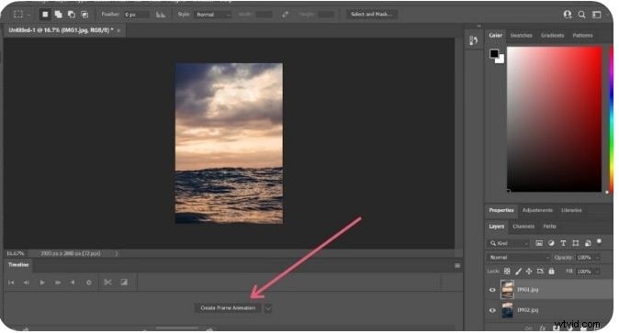The height and width of the screenshot is (333, 619).
Task: Click the foreground color swatch in Color panel
Action: coord(494,53)
